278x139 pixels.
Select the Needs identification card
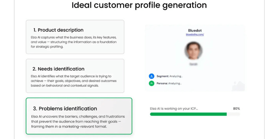[75, 76]
